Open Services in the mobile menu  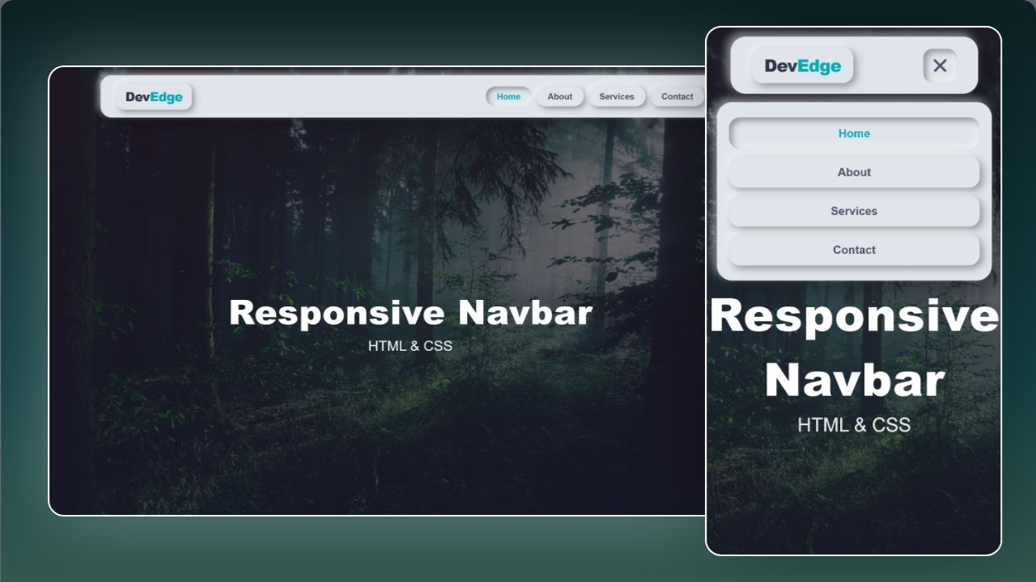click(854, 211)
